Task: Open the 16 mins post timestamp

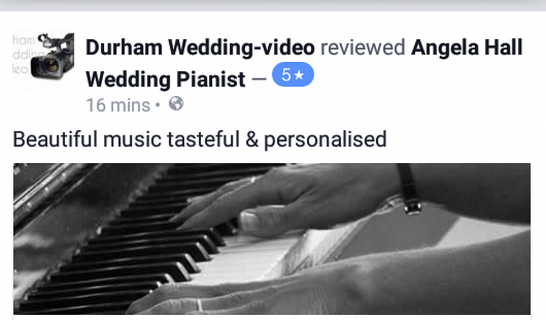Action: [x=118, y=105]
